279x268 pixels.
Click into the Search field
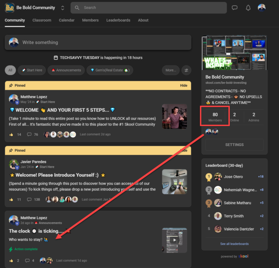[x=148, y=8]
